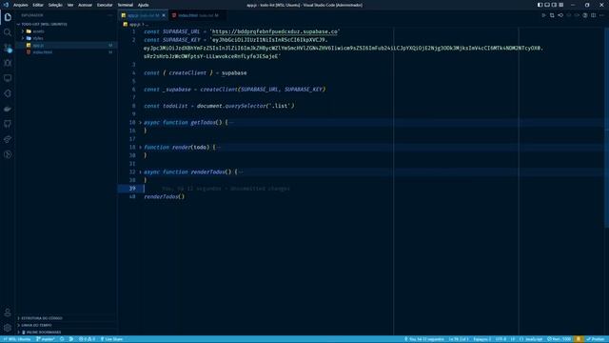The width and height of the screenshot is (609, 343).
Task: Click the Port 5500 Live Server status
Action: [x=559, y=339]
